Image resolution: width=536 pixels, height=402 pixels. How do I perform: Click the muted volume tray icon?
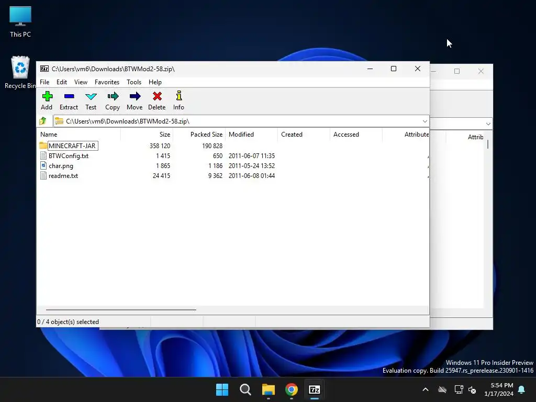click(x=473, y=389)
